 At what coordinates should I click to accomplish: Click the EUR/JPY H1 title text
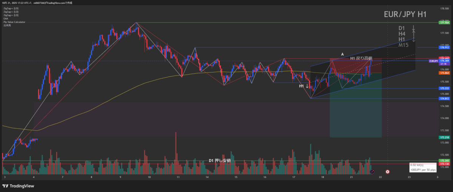click(x=405, y=15)
